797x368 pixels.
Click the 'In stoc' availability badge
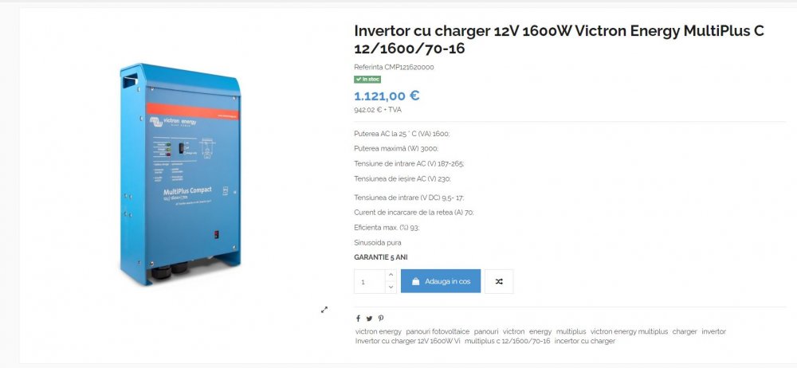(x=367, y=80)
